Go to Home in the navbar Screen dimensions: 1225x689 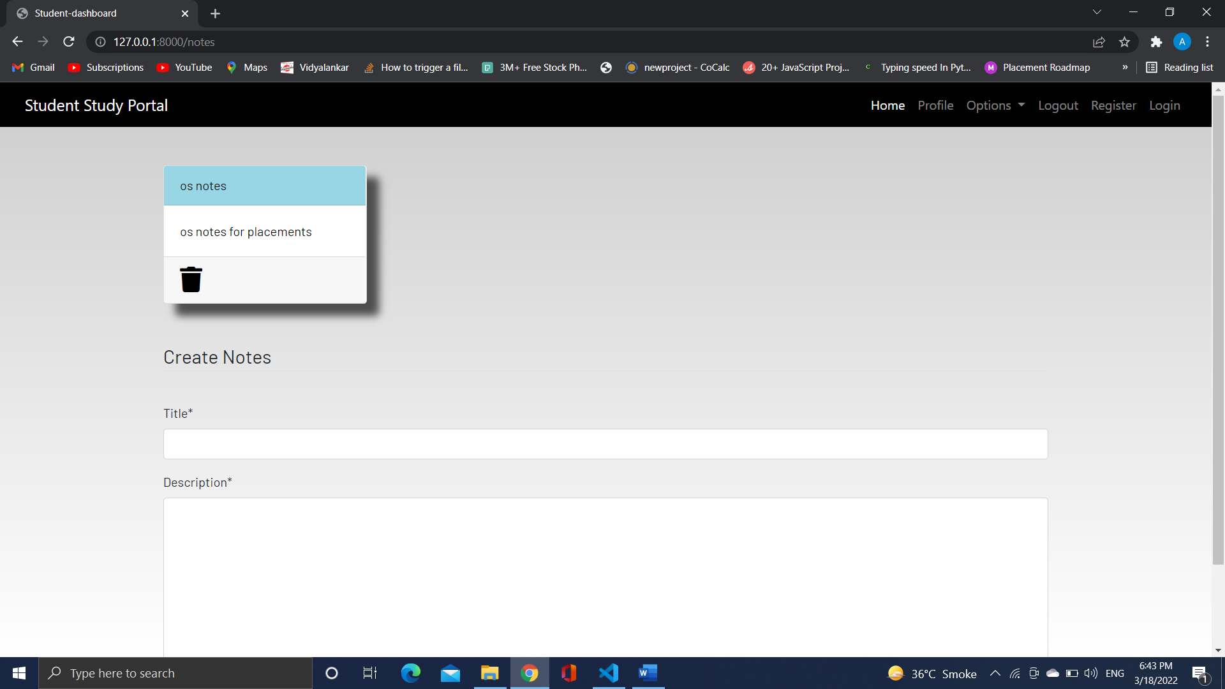[887, 105]
